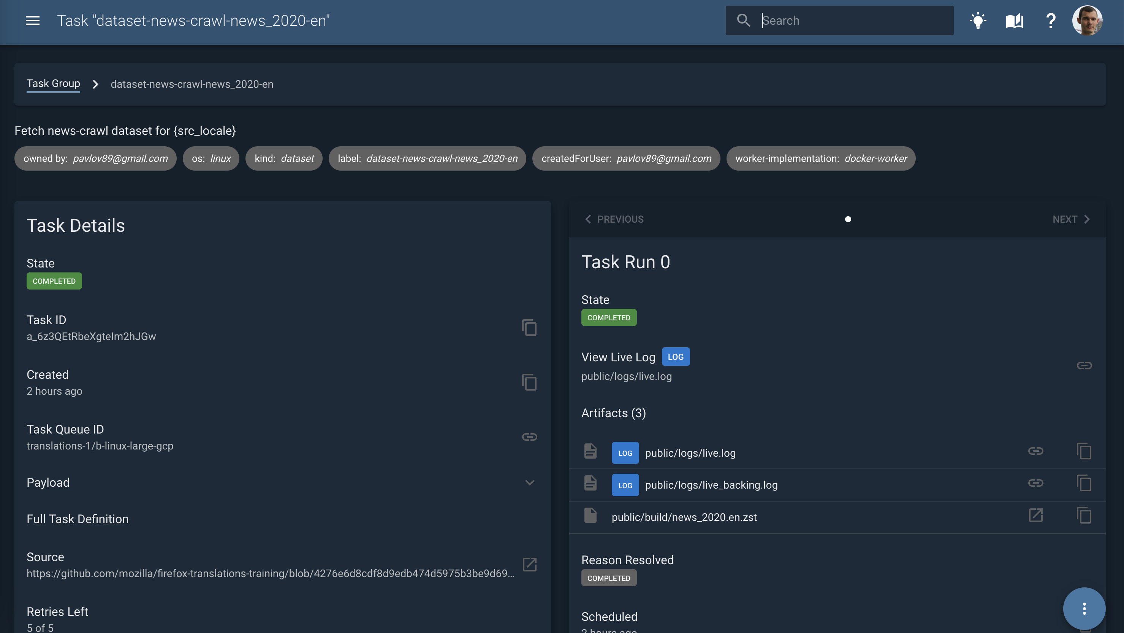Click the label tag chip
Image resolution: width=1124 pixels, height=633 pixels.
(427, 158)
